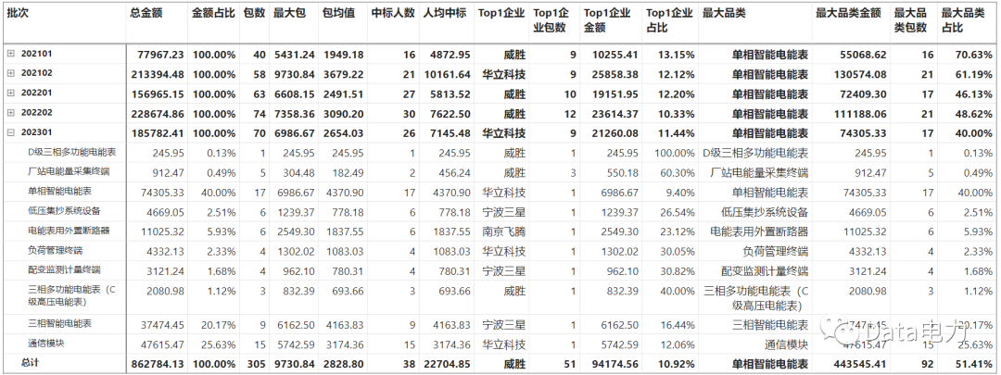Select the D级三相多功能电能表 row label
Viewport: 1001px width, 375px height.
(x=71, y=152)
